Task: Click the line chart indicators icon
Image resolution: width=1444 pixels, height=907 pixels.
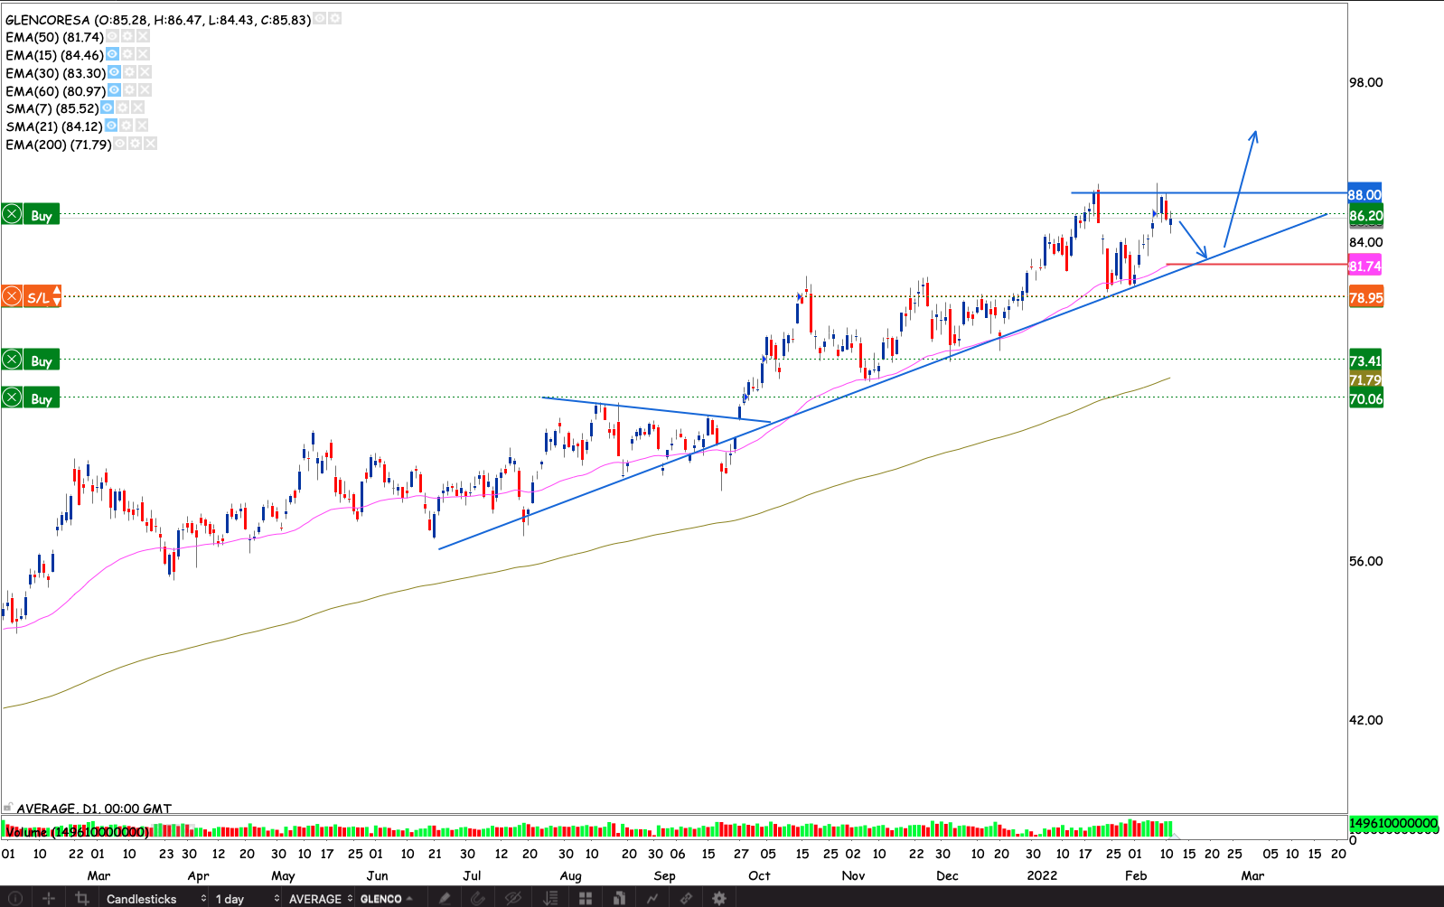Action: (x=652, y=898)
